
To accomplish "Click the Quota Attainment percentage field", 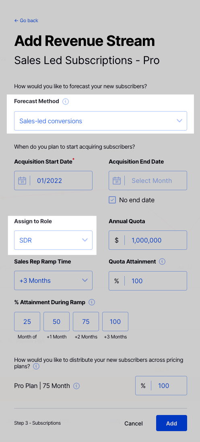I will pos(148,281).
